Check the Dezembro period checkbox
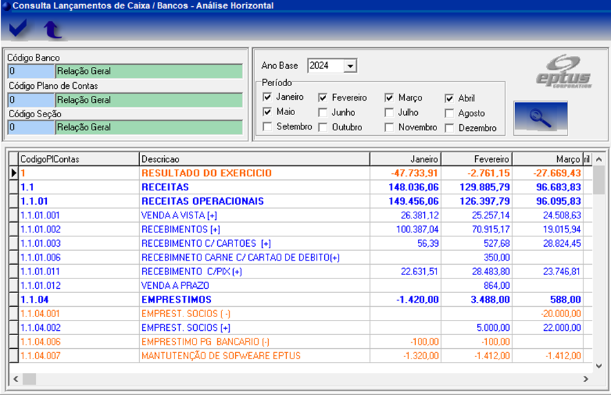The image size is (611, 395). [450, 128]
